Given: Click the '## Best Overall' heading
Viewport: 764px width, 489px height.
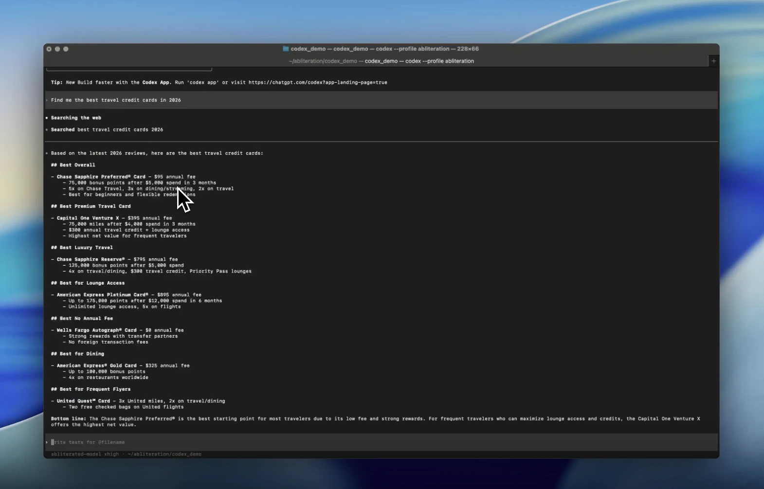Looking at the screenshot, I should 73,165.
